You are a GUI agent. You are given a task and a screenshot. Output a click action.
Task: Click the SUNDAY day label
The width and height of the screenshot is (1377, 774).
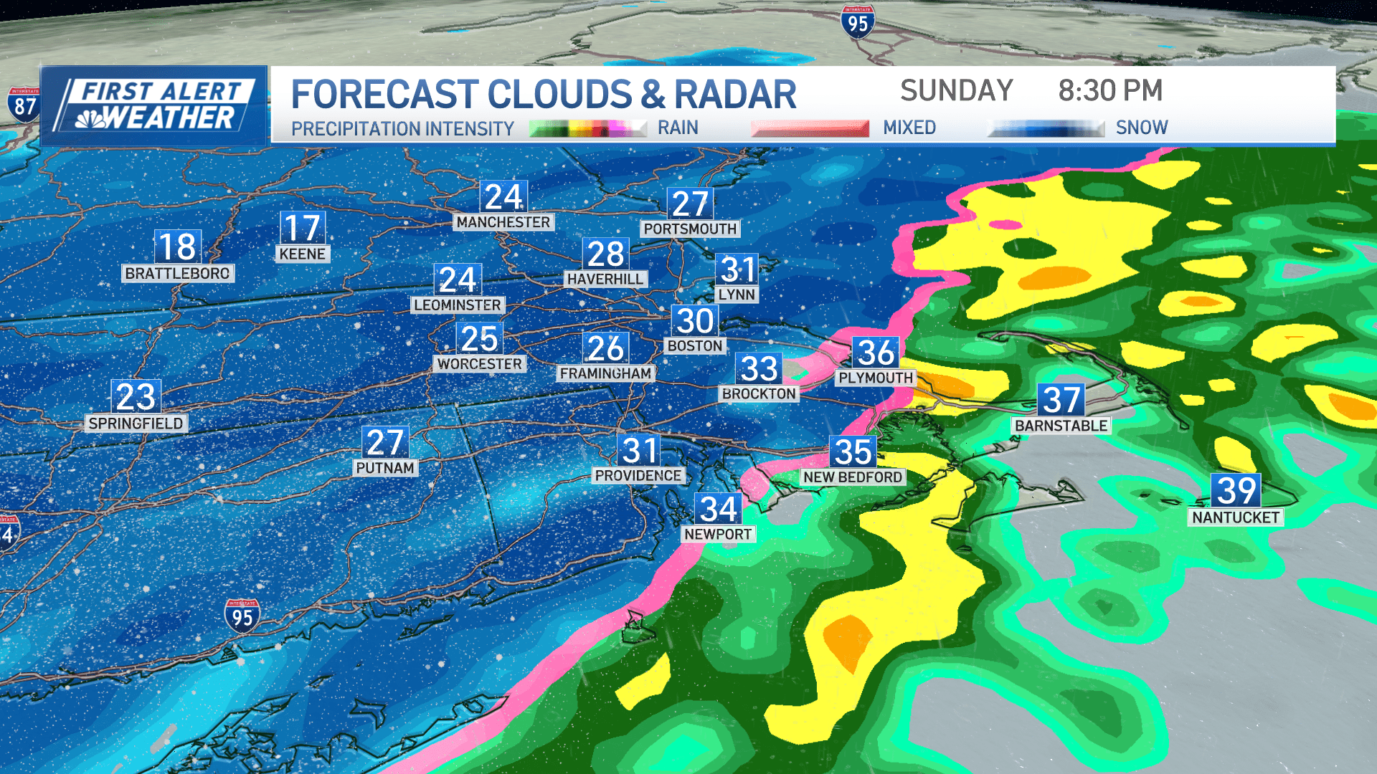pyautogui.click(x=956, y=91)
